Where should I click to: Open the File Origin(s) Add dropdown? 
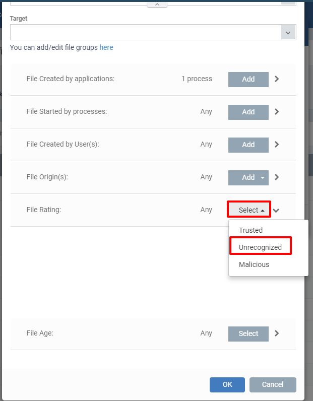tap(248, 177)
